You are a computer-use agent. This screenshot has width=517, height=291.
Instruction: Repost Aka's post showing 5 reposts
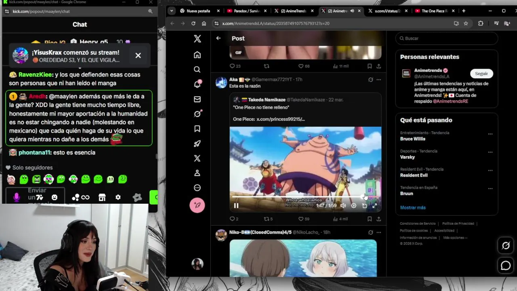(x=268, y=219)
